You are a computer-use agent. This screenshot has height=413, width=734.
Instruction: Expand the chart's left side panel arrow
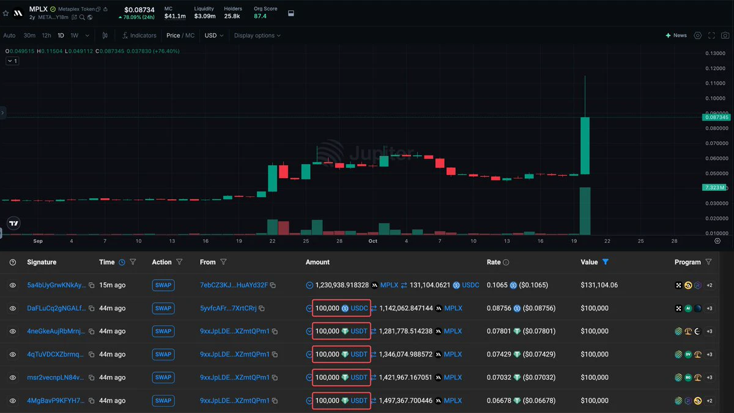[x=2, y=113]
